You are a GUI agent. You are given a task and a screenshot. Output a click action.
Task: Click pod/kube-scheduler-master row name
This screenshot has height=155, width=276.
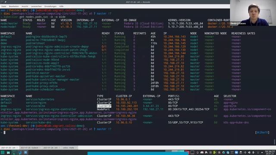coord(46,90)
